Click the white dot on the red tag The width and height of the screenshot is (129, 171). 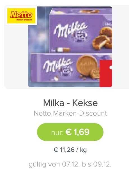(111, 67)
